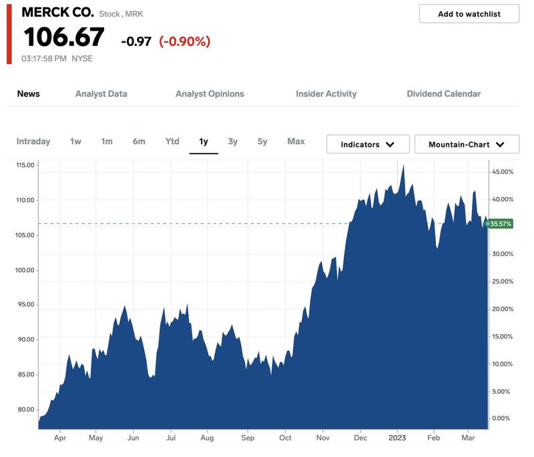
Task: Click the Oct label on the time axis
Action: click(285, 438)
